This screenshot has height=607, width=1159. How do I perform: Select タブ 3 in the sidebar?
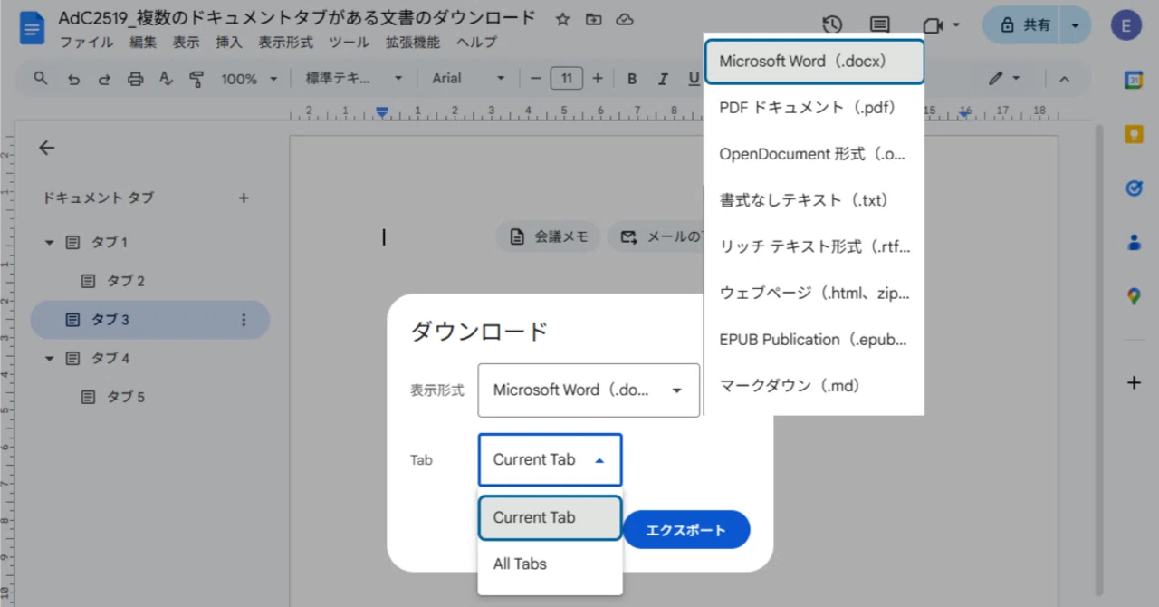tap(150, 320)
